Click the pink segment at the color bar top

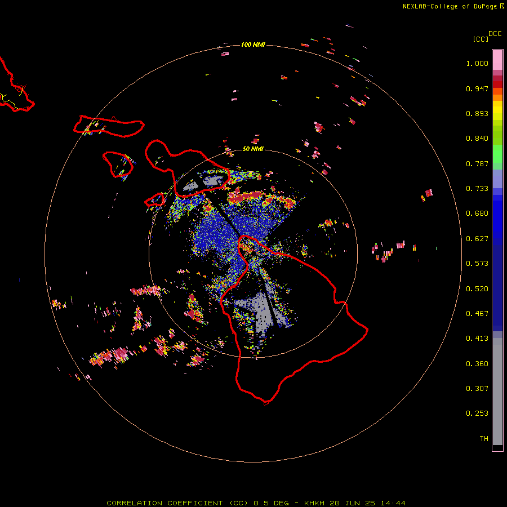click(x=497, y=60)
